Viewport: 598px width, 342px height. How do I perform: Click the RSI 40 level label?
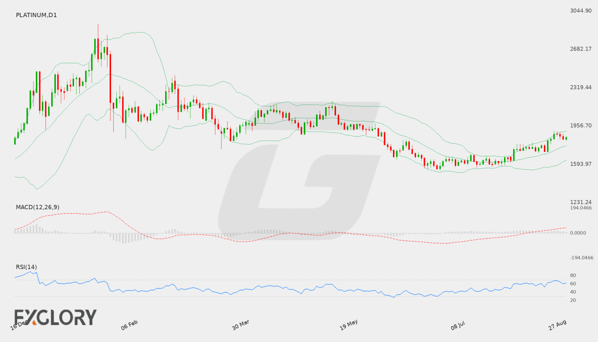pyautogui.click(x=573, y=292)
